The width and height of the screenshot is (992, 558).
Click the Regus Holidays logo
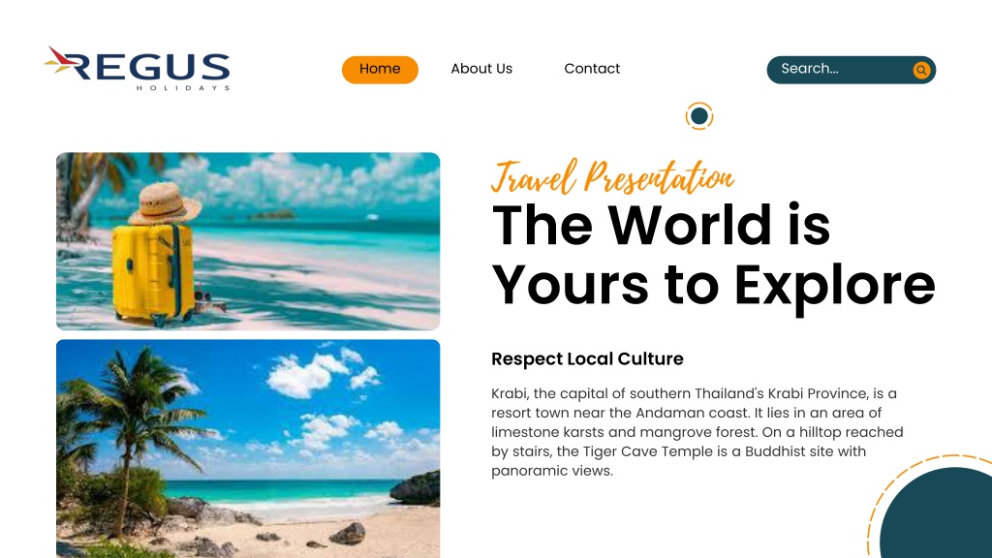pyautogui.click(x=137, y=69)
